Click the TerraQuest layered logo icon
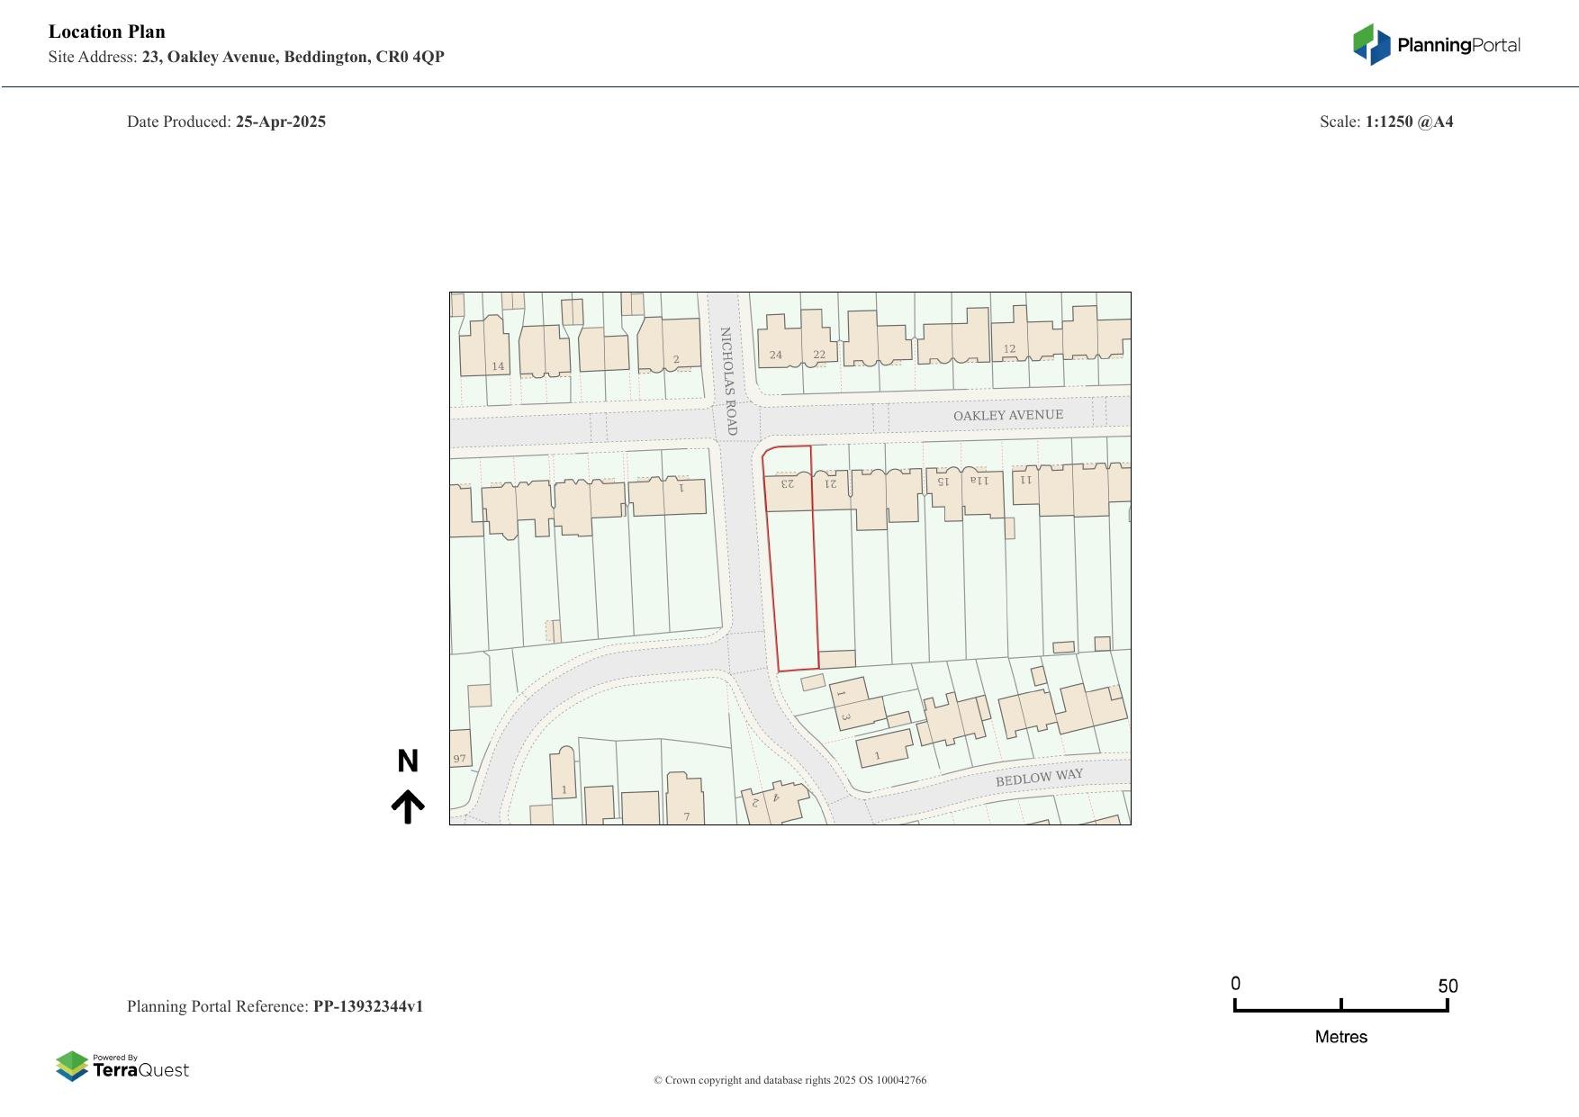 pos(72,1066)
